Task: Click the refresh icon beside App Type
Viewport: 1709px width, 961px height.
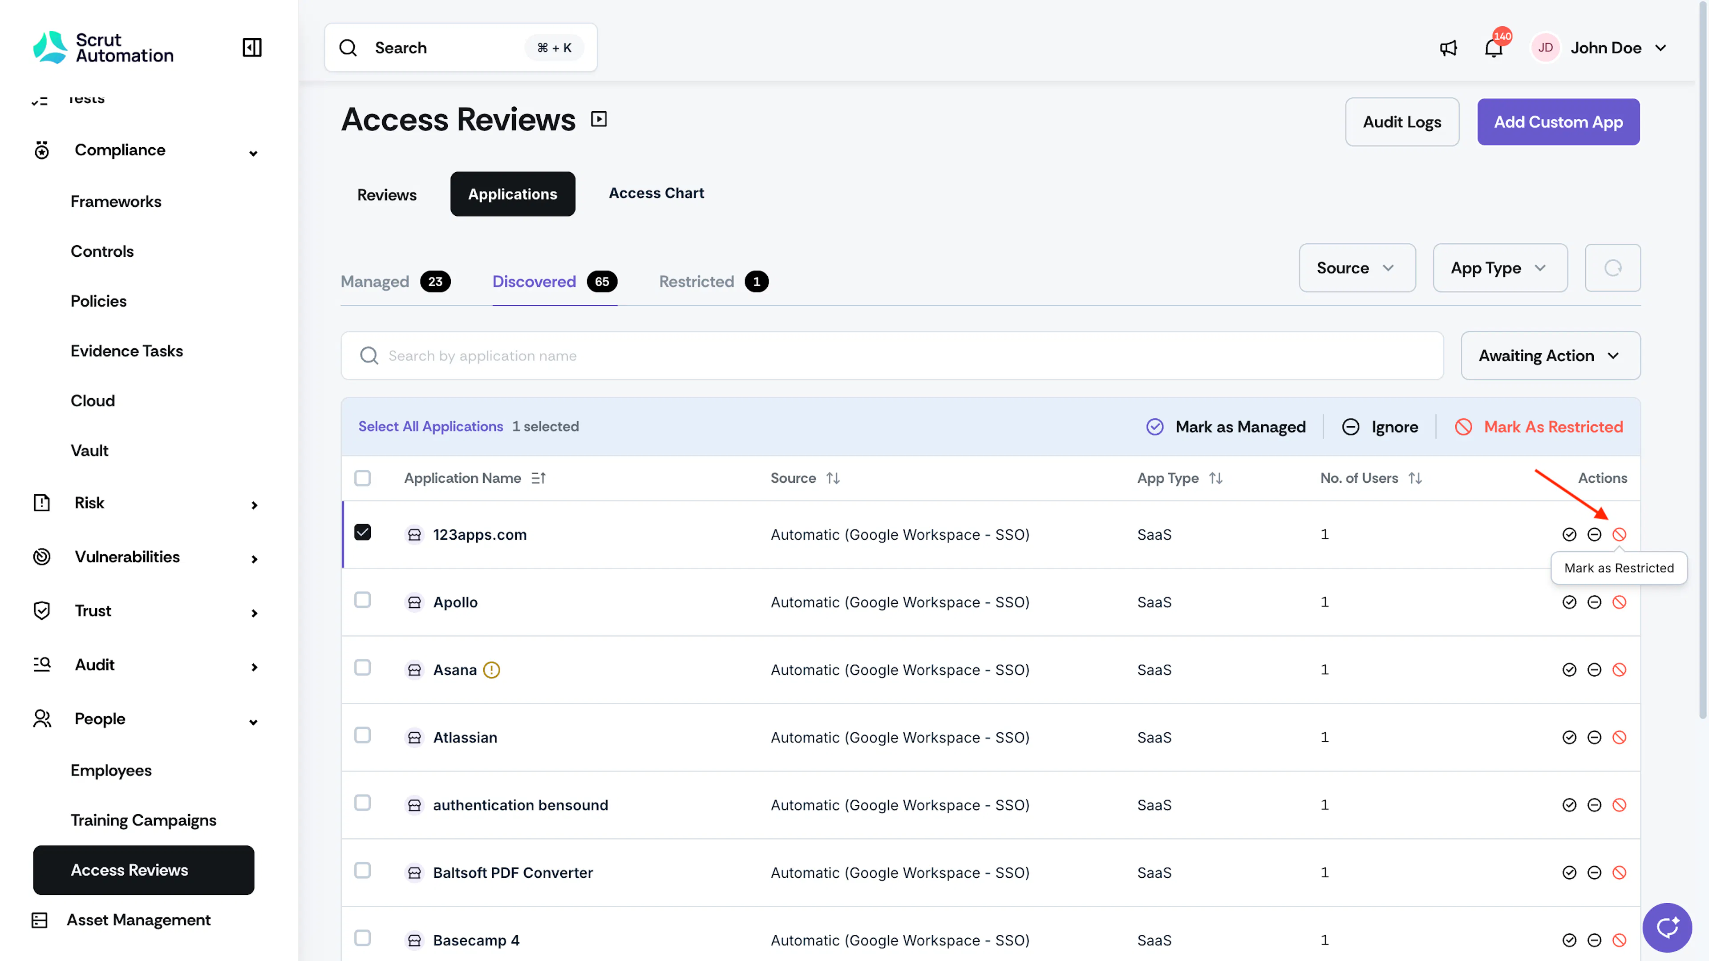Action: click(1613, 268)
